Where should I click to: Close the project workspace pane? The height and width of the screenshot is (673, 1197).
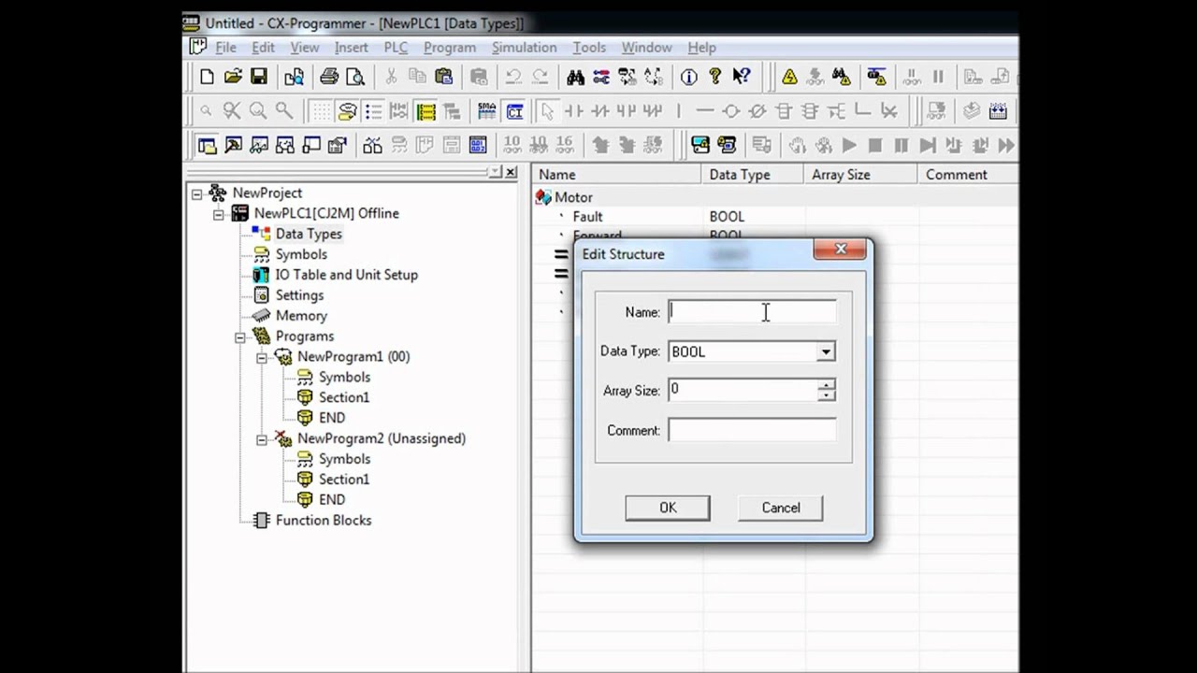pyautogui.click(x=511, y=173)
